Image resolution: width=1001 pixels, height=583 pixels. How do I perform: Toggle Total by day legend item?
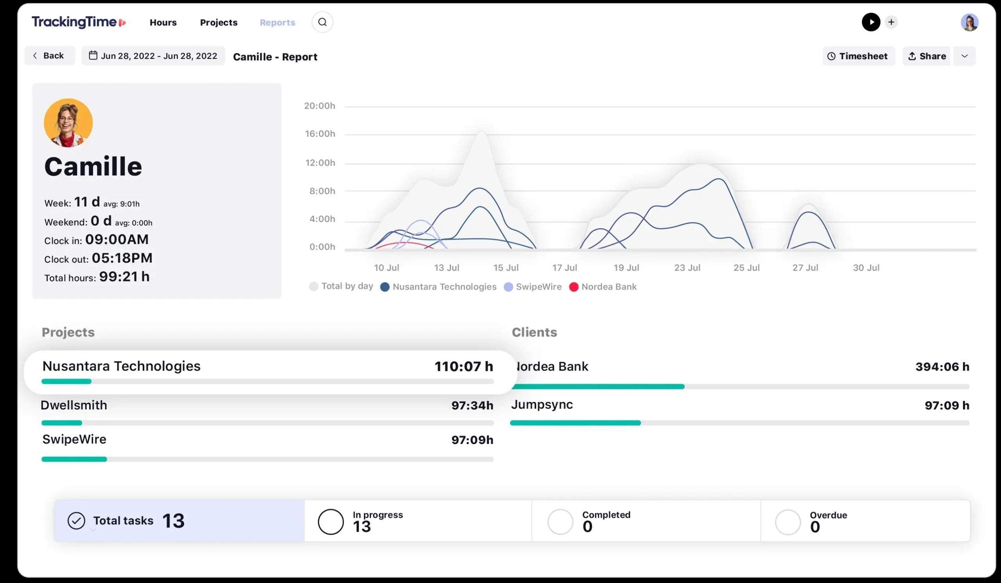point(341,286)
